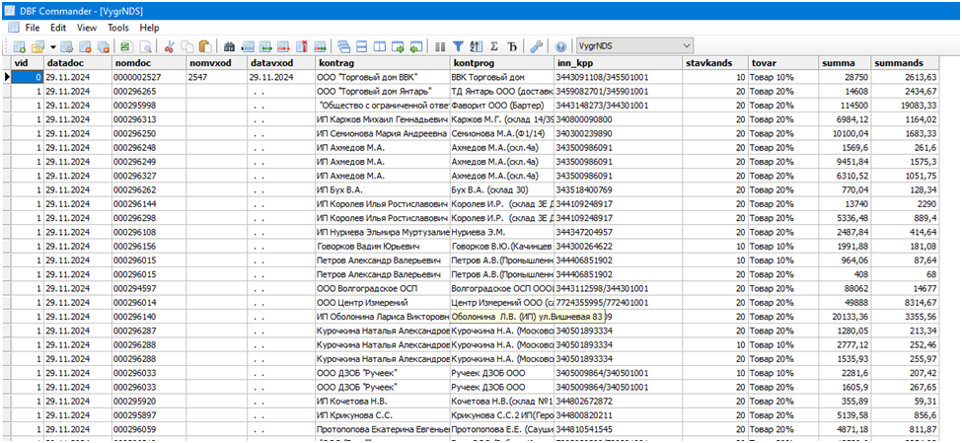The height and width of the screenshot is (443, 962).
Task: Click the copy icon
Action: (187, 46)
